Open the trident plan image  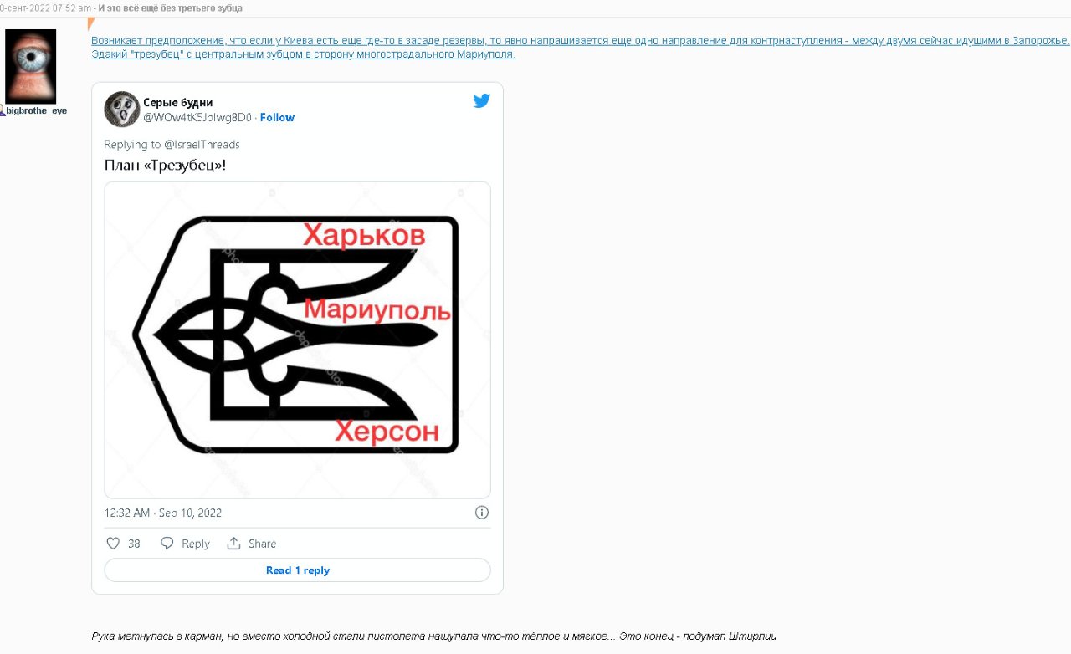click(x=297, y=340)
